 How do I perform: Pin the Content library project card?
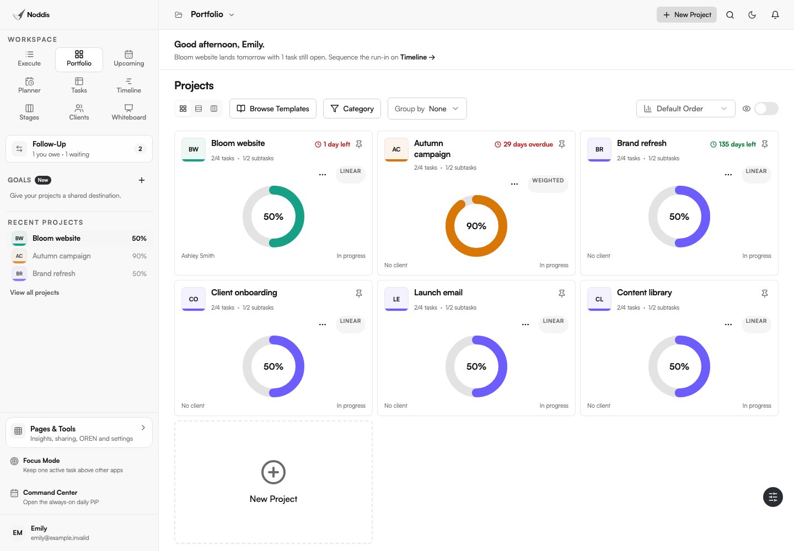(765, 294)
